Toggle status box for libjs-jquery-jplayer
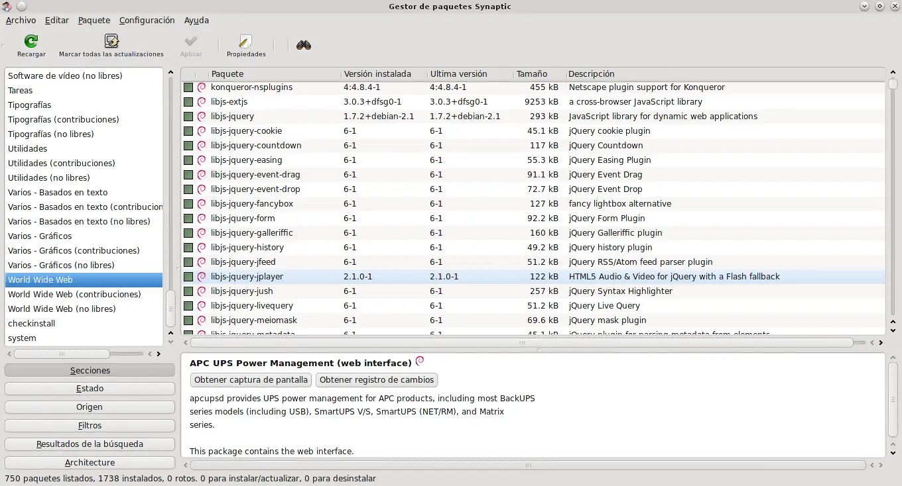This screenshot has height=486, width=902. click(x=188, y=277)
